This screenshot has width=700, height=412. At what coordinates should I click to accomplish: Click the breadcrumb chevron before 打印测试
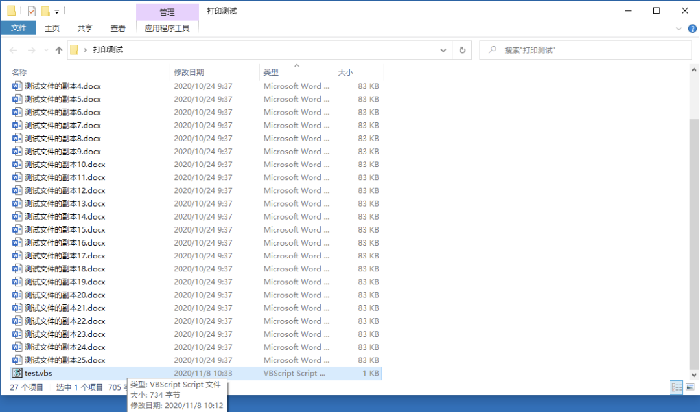(x=86, y=50)
